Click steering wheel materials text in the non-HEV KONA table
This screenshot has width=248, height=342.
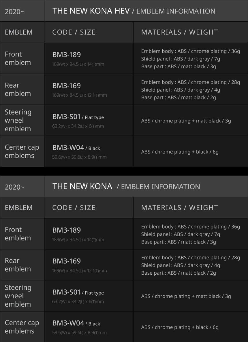pos(186,296)
